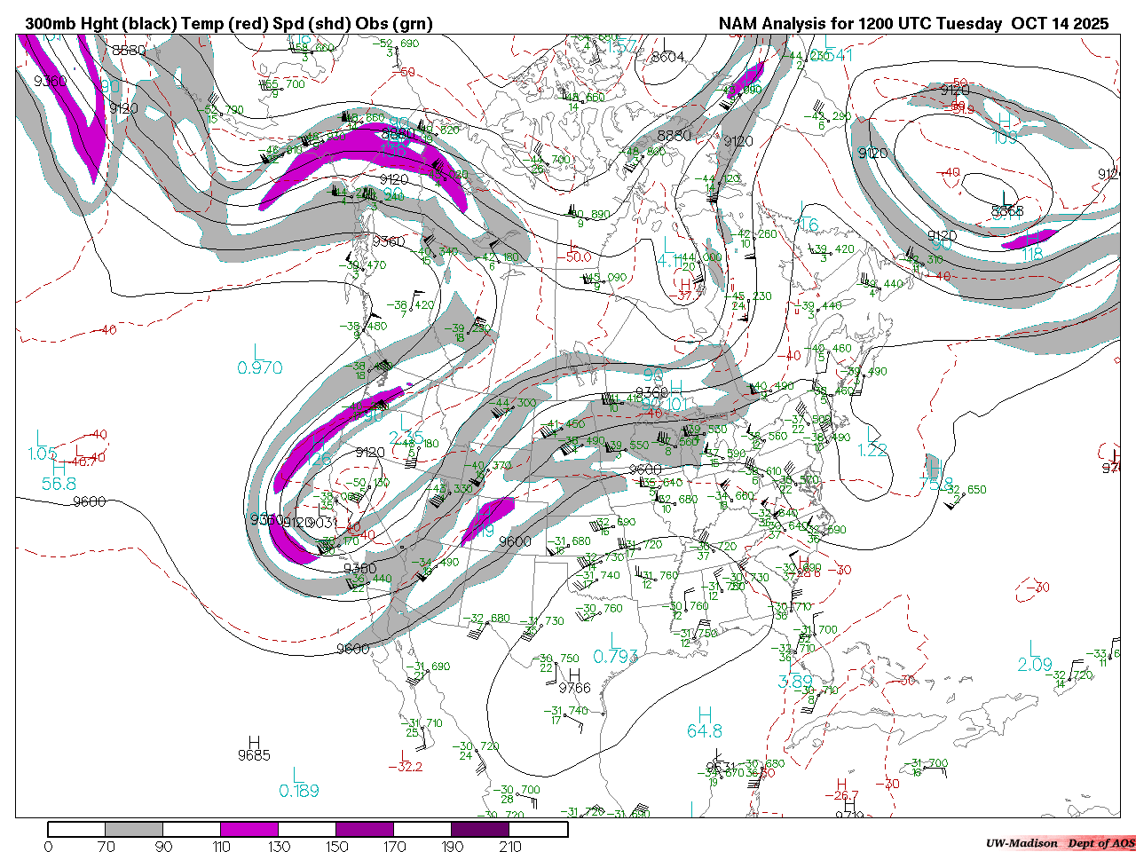Image resolution: width=1136 pixels, height=852 pixels.
Task: Select the L marker above the 8604 label
Action: coord(667,43)
